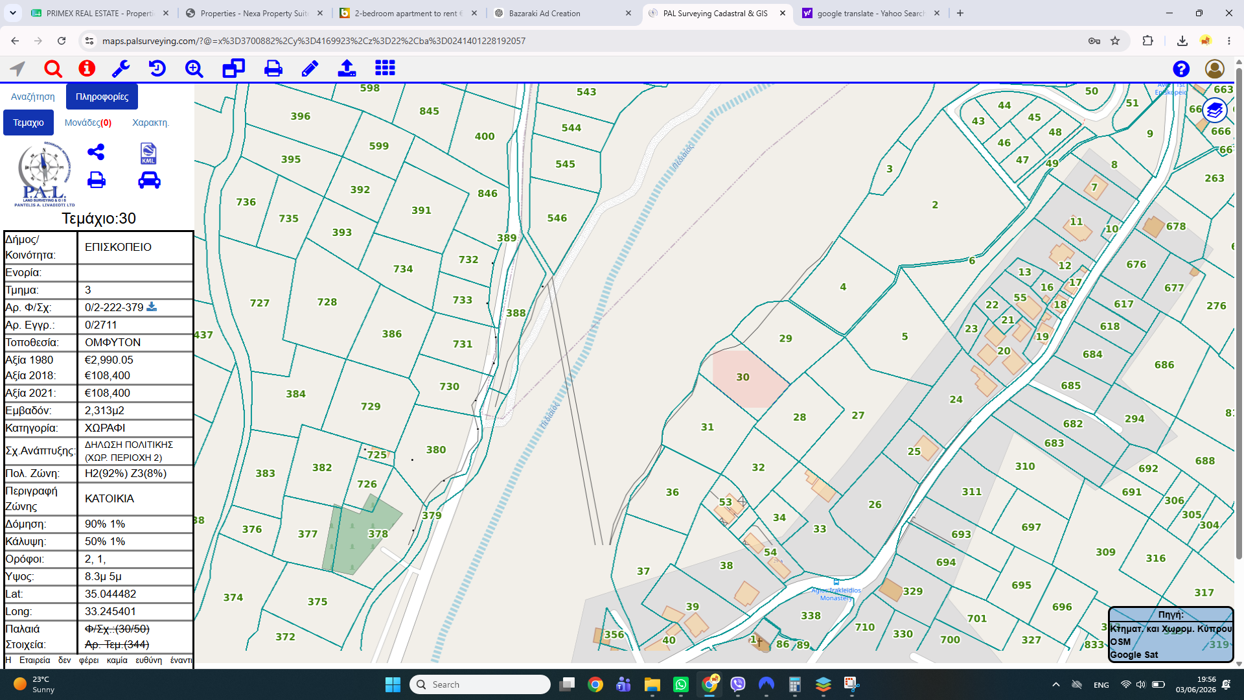Click the Αξία 2021 value €108,400
The image size is (1244, 700).
click(108, 393)
